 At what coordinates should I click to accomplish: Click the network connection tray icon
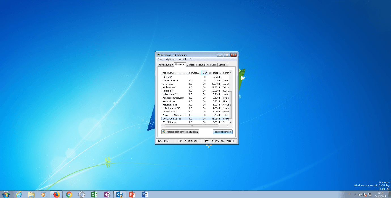click(370, 195)
